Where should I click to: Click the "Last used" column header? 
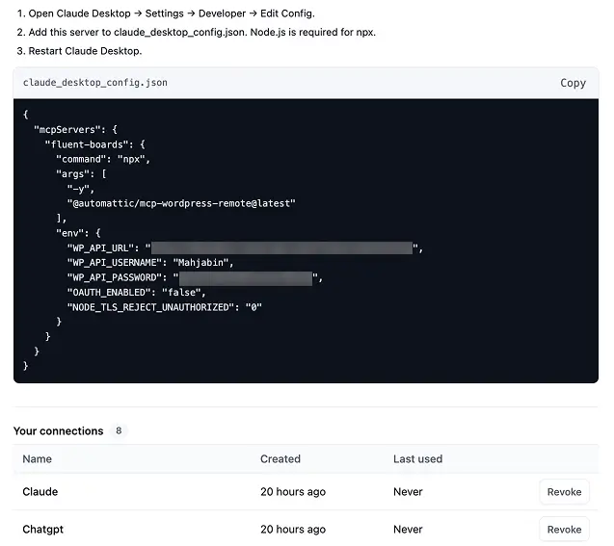[x=417, y=458]
